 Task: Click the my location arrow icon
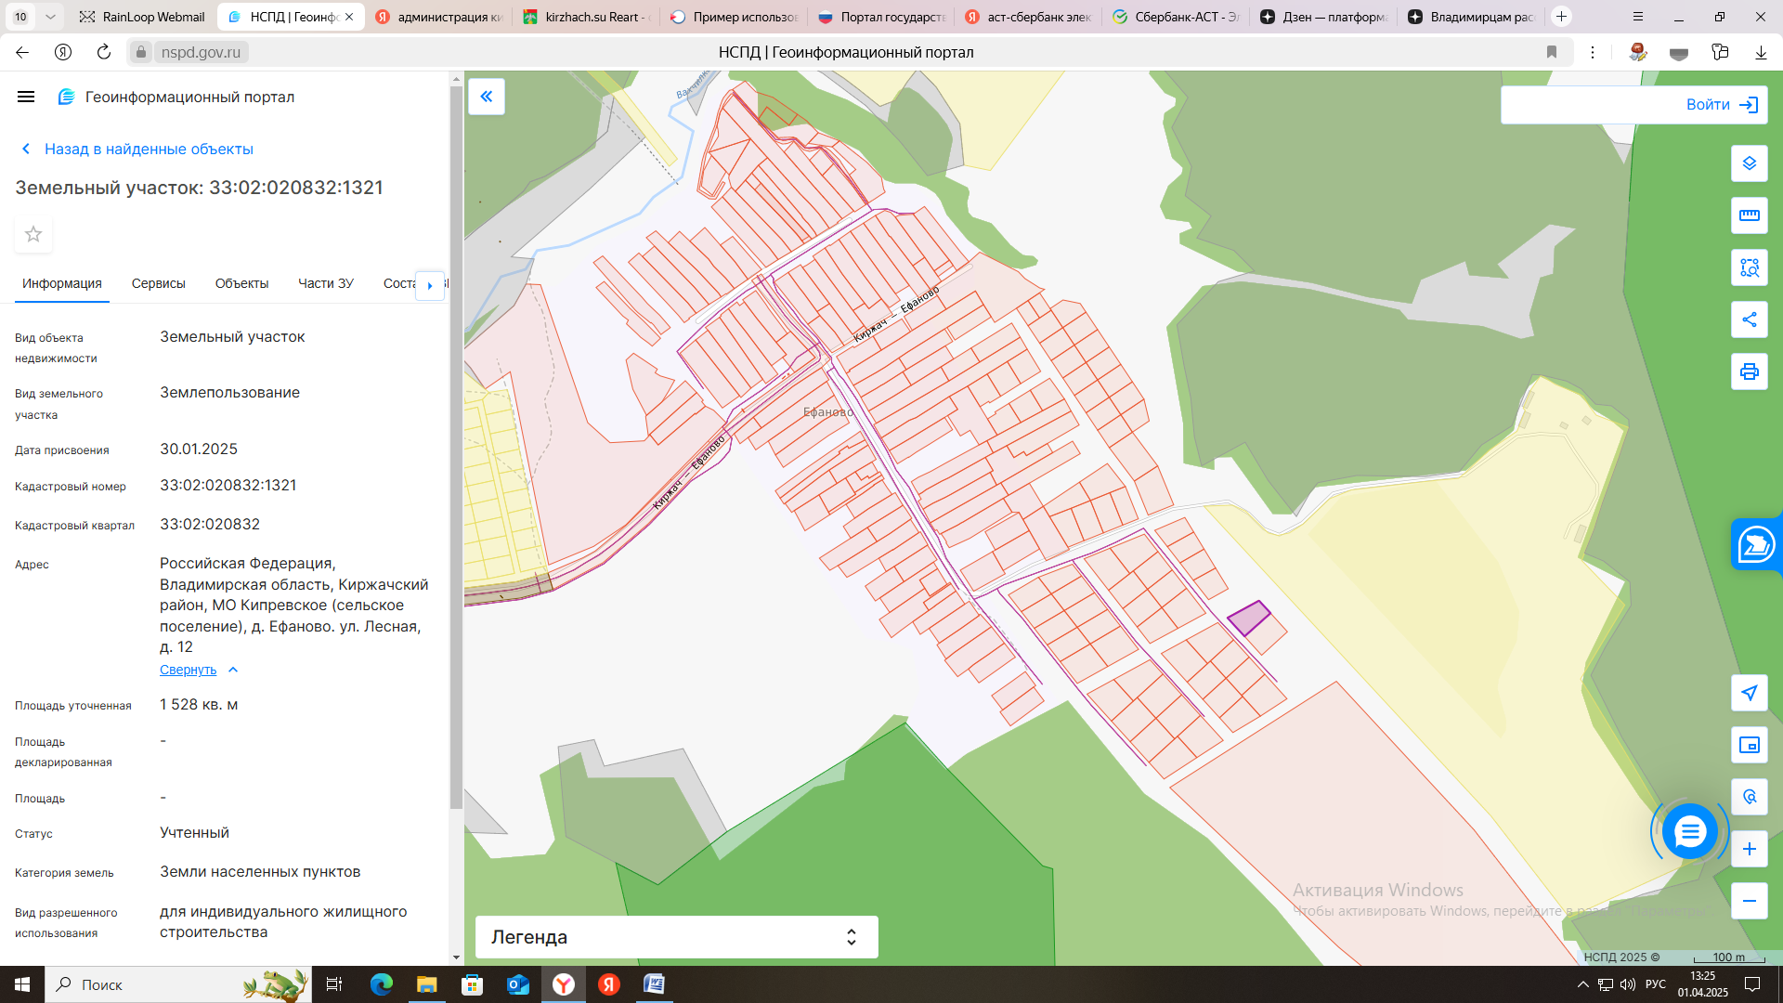tap(1749, 693)
